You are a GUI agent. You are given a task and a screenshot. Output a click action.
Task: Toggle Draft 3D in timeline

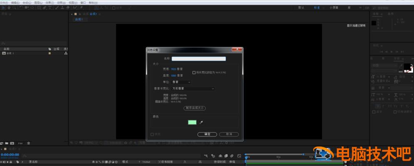[x=213, y=156]
